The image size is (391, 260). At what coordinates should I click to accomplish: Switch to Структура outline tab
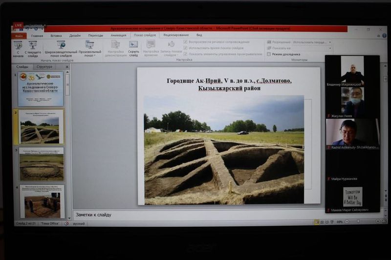click(44, 66)
